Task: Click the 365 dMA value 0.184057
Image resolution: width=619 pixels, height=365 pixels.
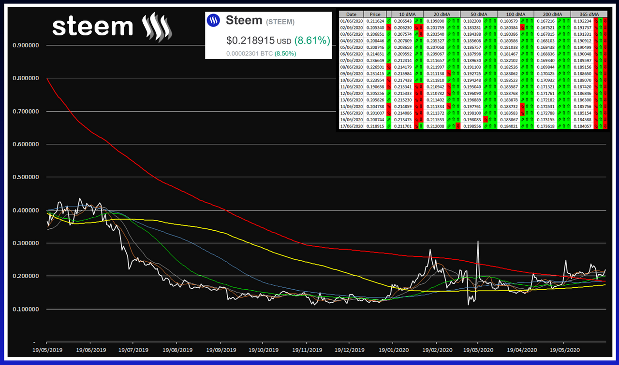Action: pos(582,126)
